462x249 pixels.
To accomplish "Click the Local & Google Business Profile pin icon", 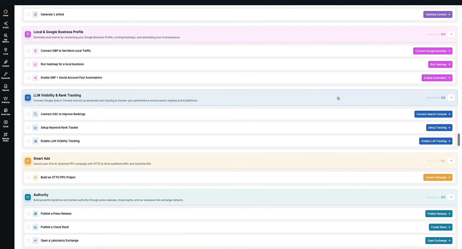I will 28,34.
